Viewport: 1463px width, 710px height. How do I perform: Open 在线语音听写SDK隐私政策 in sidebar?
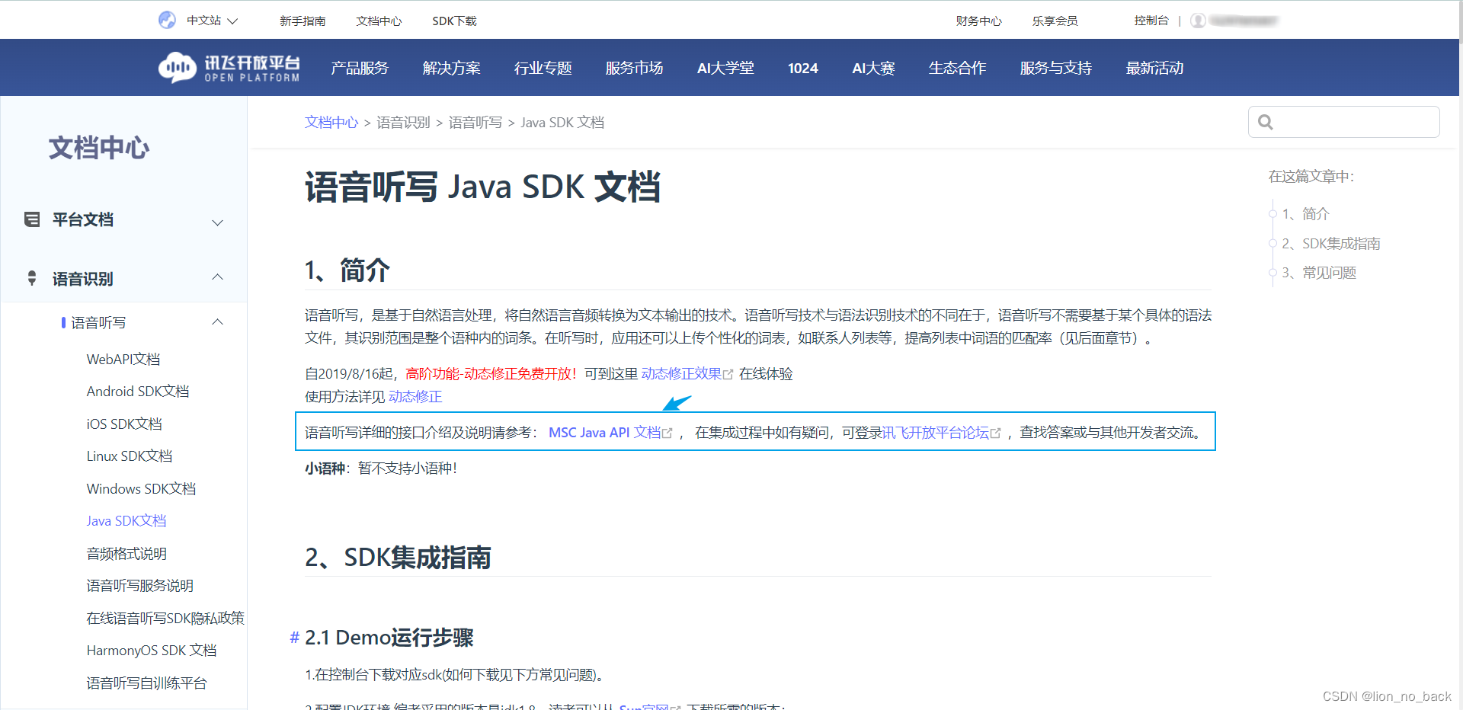pyautogui.click(x=165, y=618)
